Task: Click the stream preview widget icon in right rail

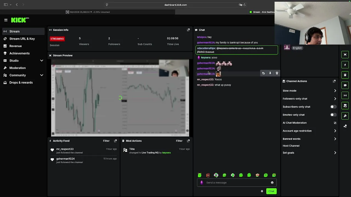Action: 345,54
